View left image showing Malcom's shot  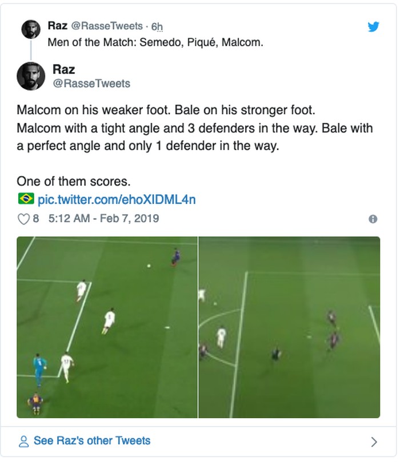pos(107,327)
